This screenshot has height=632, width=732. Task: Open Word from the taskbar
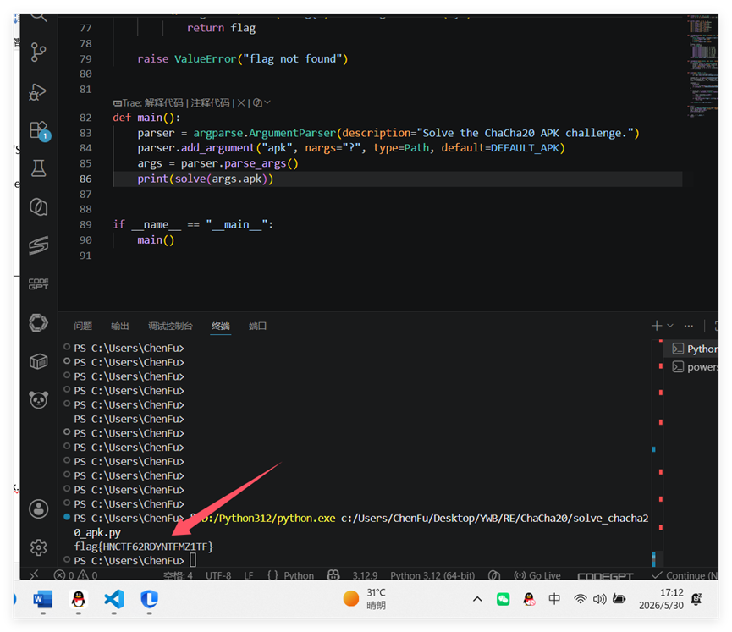[x=42, y=599]
